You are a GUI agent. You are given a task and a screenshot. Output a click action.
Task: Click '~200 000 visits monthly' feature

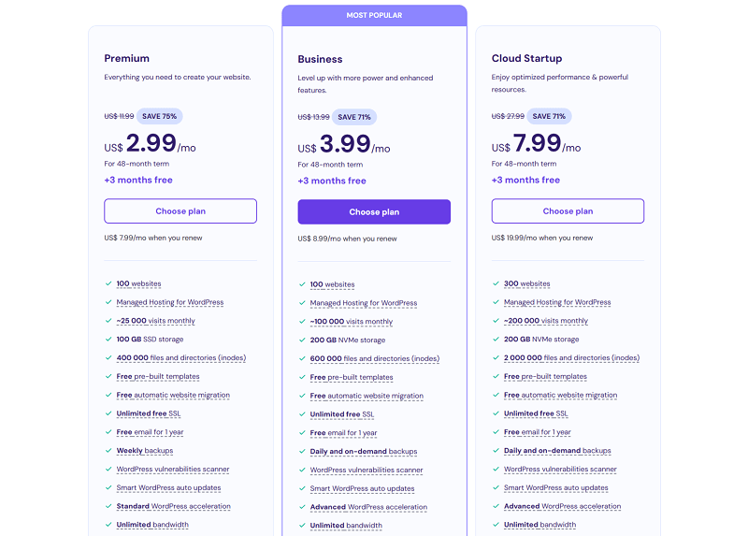pyautogui.click(x=546, y=321)
